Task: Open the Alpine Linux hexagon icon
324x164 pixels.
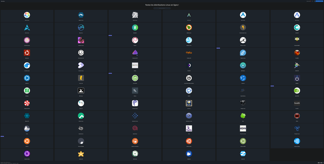Action: 81,15
